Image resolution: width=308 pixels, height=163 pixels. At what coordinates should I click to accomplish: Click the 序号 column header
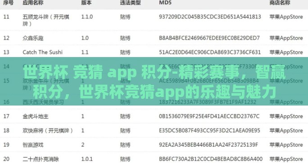pos(8,3)
